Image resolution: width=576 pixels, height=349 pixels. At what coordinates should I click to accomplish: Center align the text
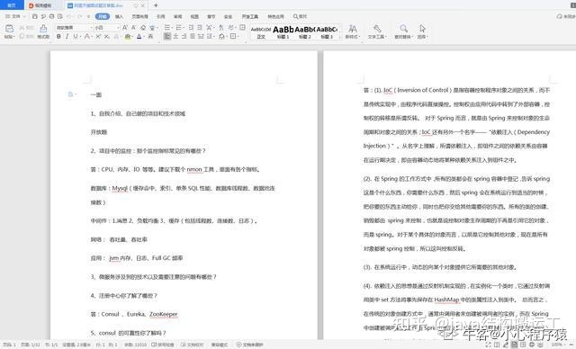coord(175,36)
